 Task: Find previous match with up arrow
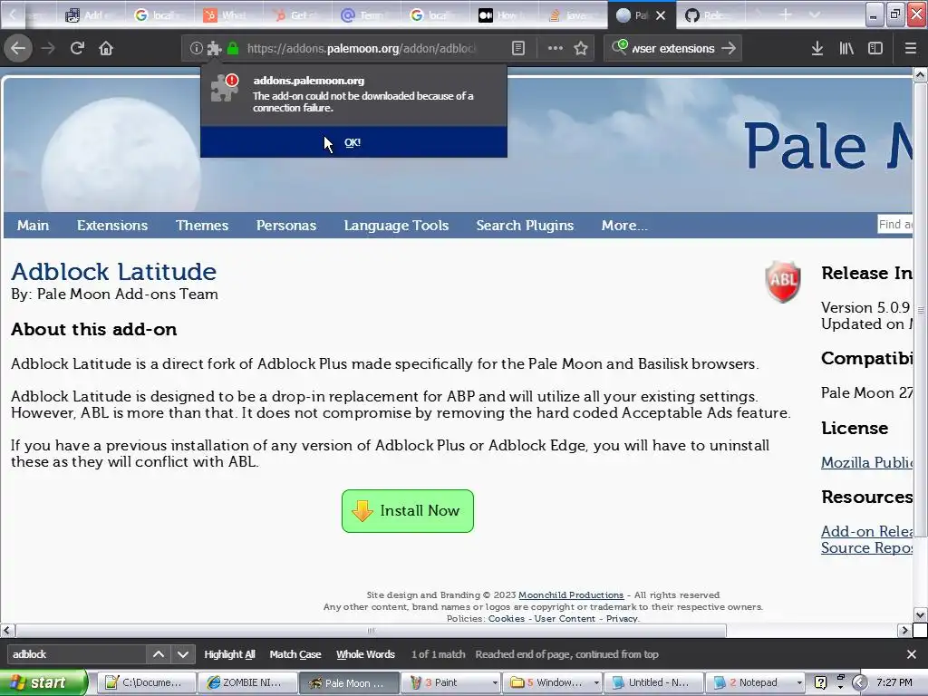pos(159,654)
